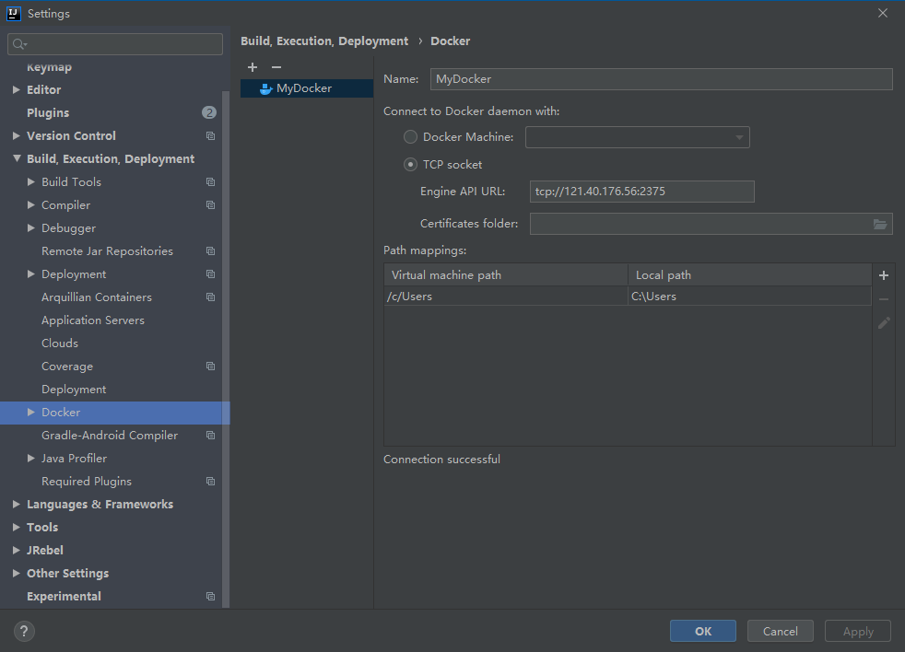Open help via question mark icon
905x652 pixels.
coord(24,631)
